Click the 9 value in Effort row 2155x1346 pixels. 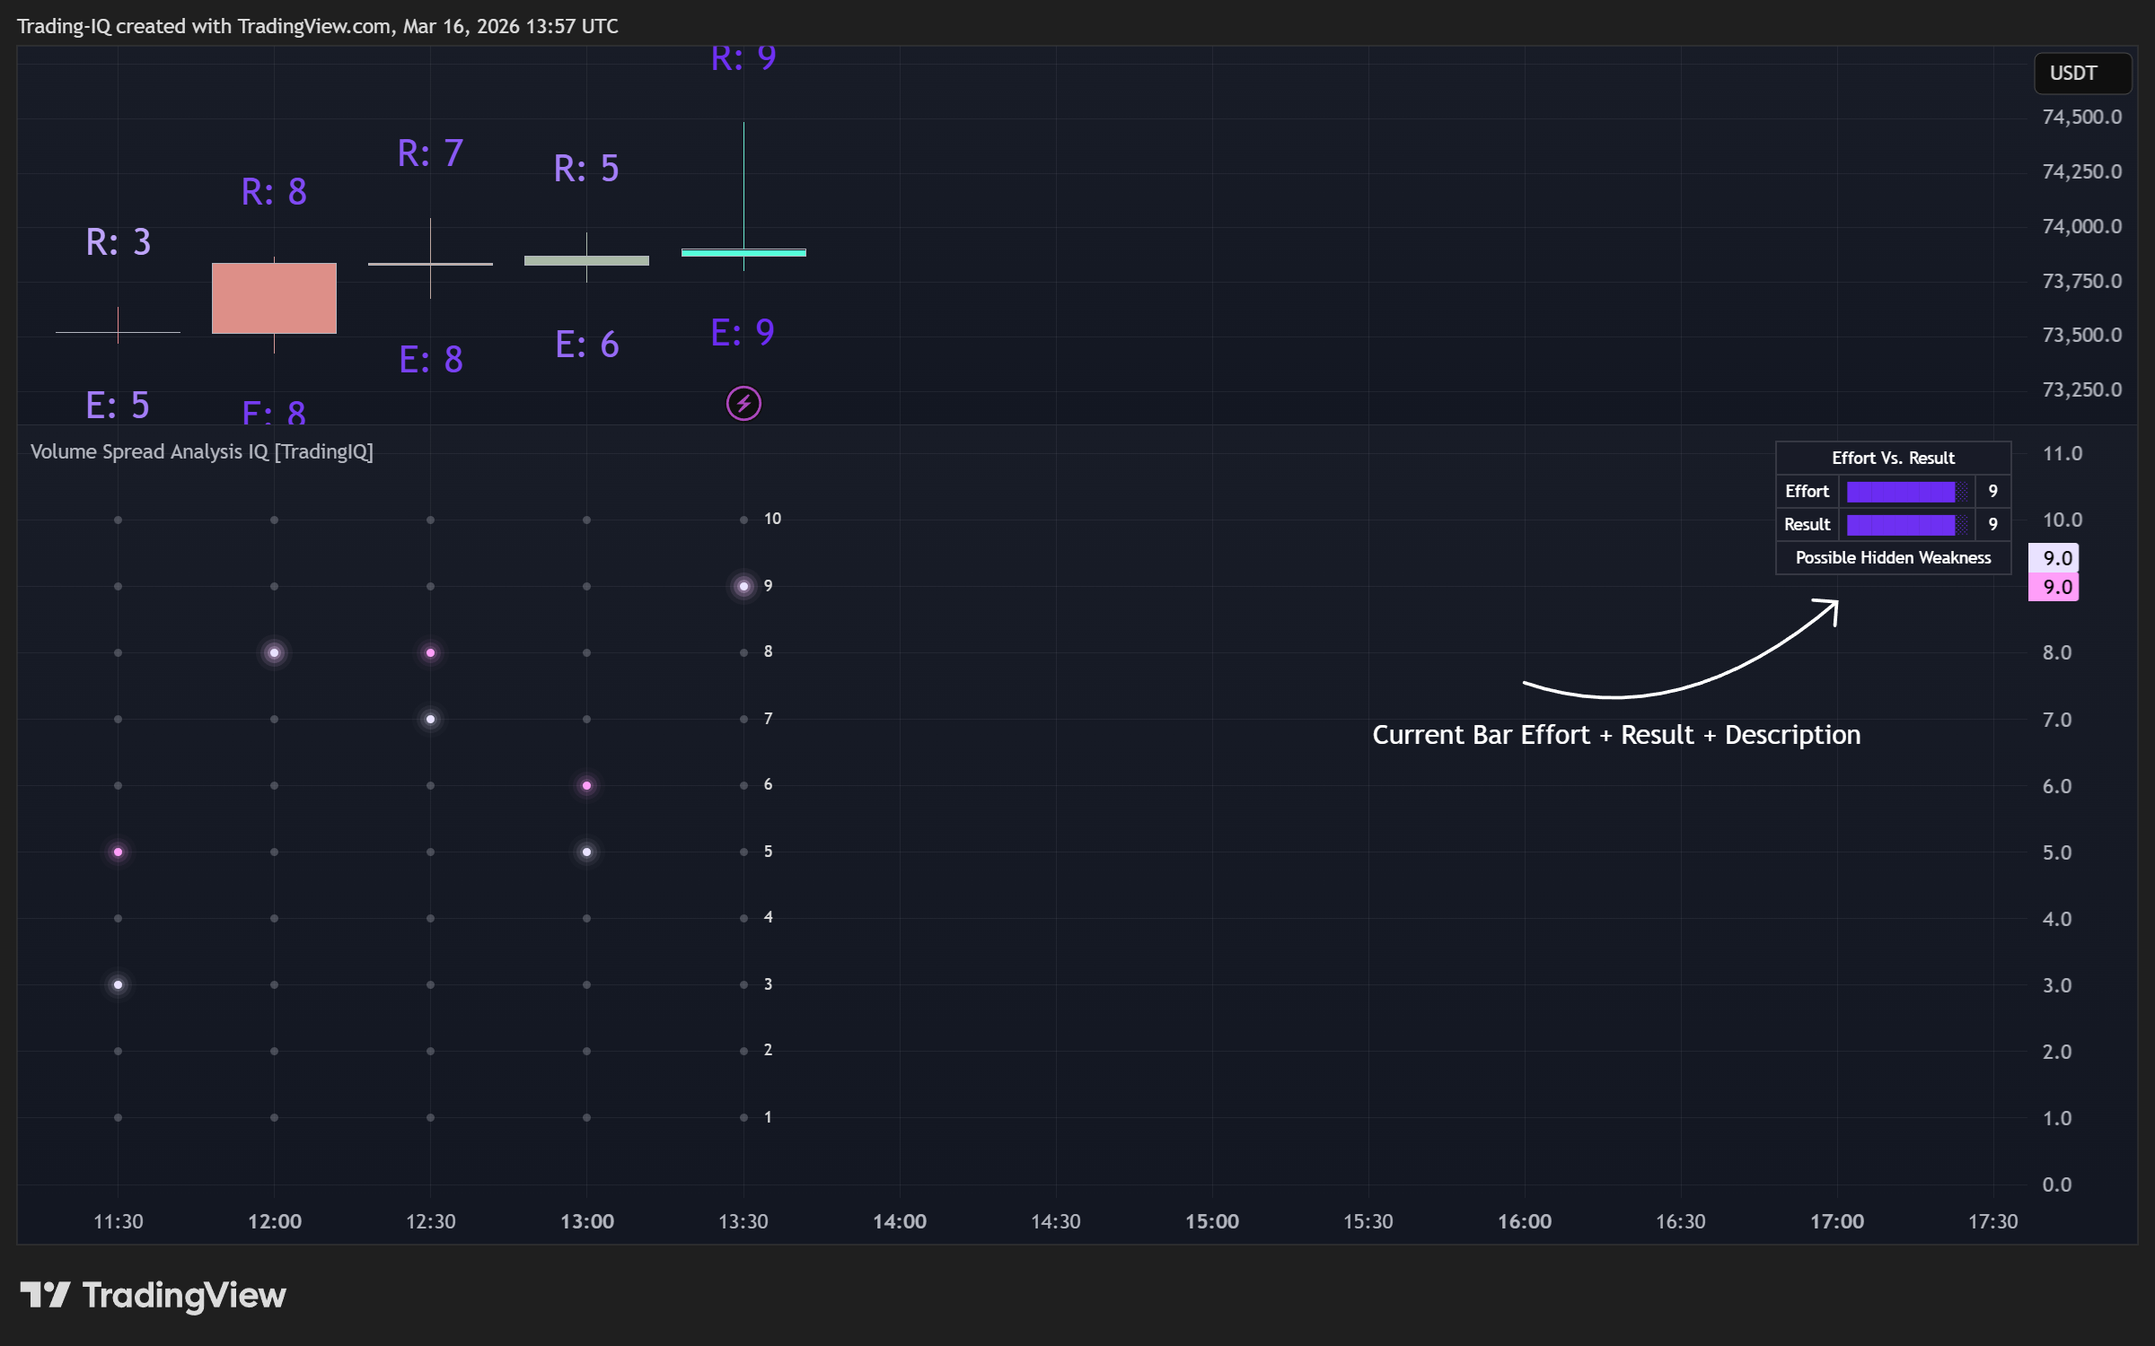(x=1992, y=491)
